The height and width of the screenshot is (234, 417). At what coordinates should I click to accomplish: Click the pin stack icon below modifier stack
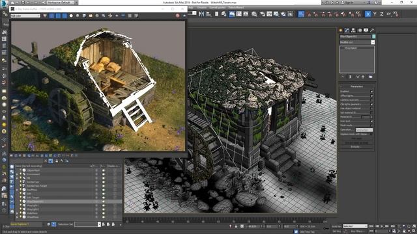click(x=343, y=77)
